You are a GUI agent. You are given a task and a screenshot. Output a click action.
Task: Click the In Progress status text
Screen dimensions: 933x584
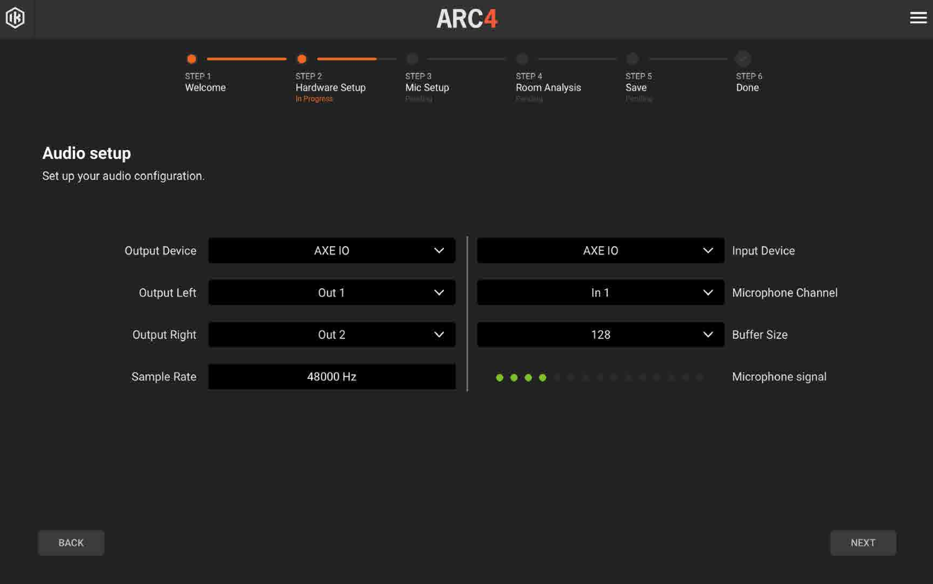pos(314,99)
